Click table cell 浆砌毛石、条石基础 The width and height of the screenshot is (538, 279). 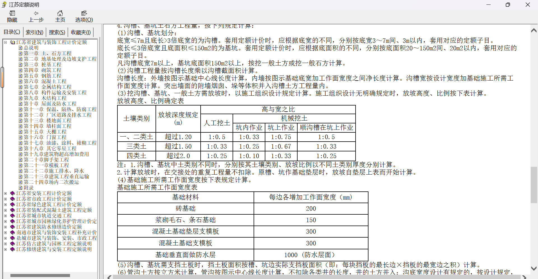click(x=185, y=220)
